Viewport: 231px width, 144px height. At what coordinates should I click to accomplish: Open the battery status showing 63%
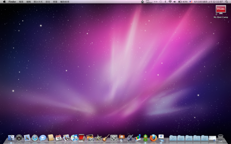coord(183,1)
